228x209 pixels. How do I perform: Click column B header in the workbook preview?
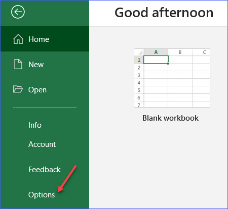click(180, 52)
